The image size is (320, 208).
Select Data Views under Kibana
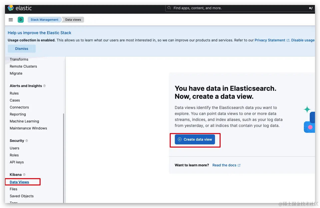[19, 182]
